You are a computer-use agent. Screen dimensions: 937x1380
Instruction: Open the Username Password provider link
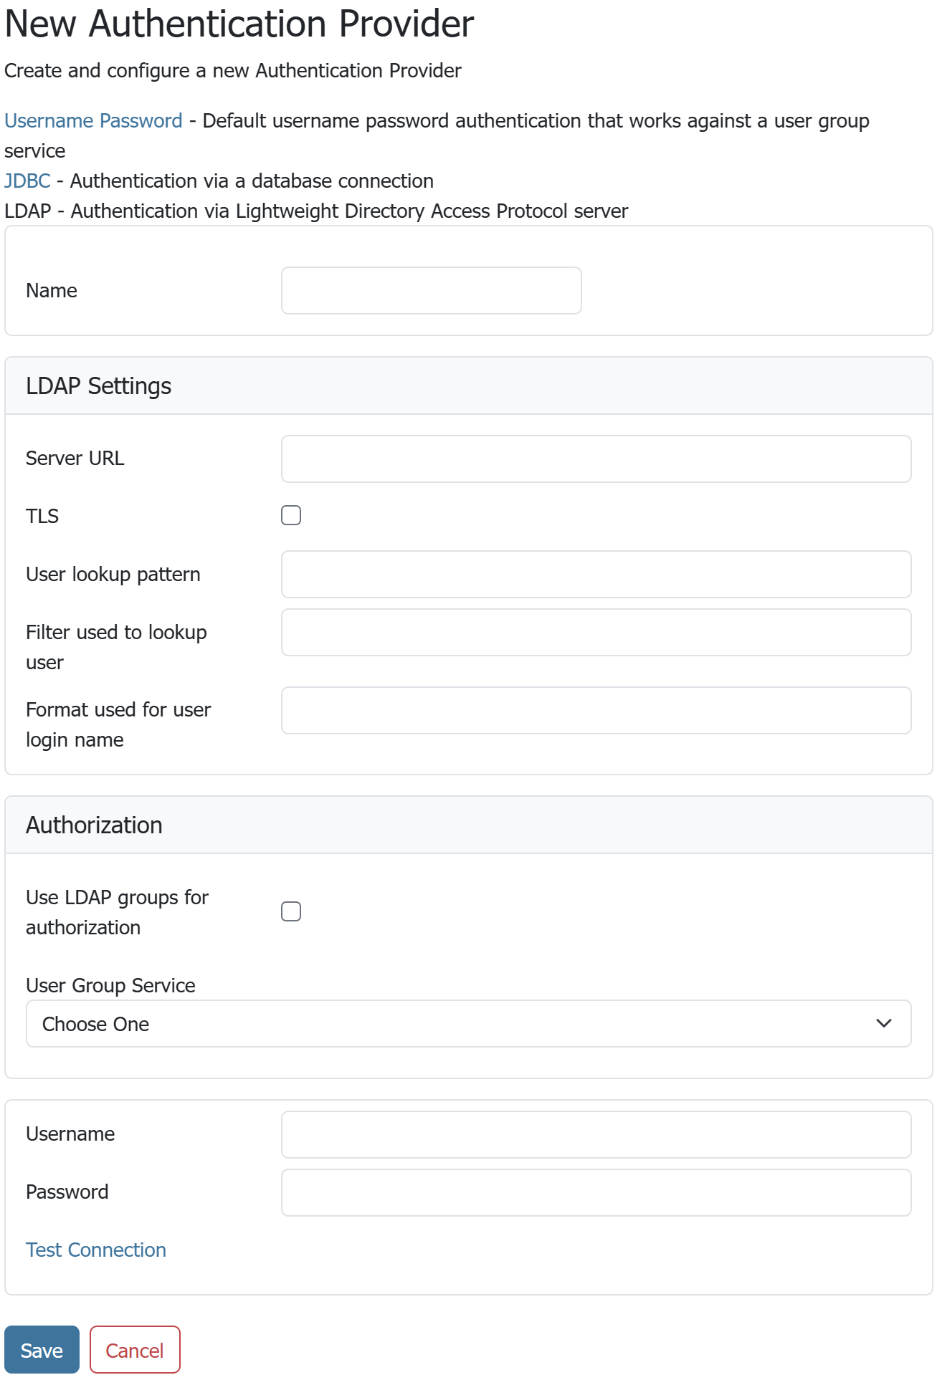tap(93, 120)
